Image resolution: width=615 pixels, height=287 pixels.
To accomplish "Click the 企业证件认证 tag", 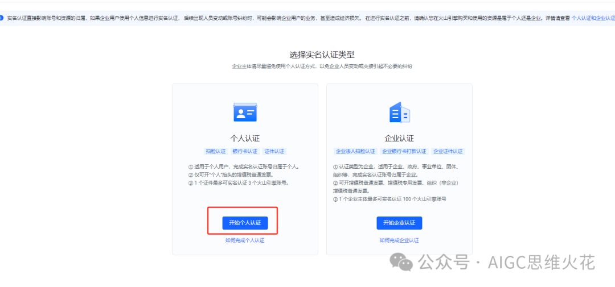I will pos(448,151).
